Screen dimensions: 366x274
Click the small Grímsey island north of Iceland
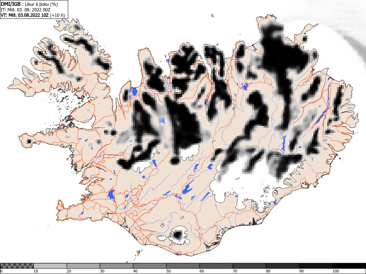[x=212, y=16]
